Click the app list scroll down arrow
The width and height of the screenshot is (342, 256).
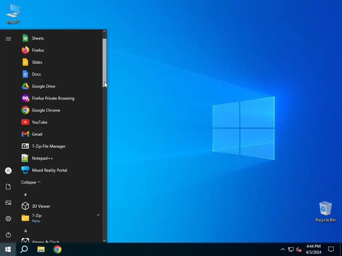[x=105, y=241]
